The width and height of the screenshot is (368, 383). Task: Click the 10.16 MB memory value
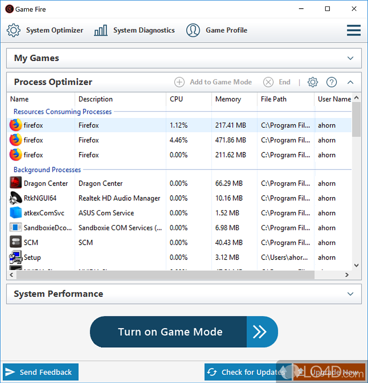229,198
